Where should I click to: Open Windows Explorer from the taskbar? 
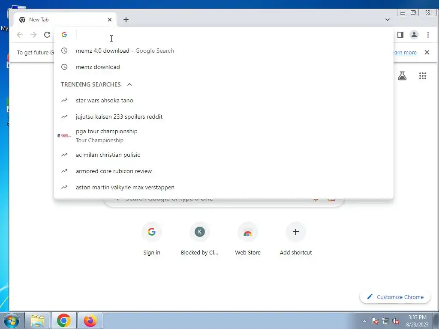[x=38, y=320]
